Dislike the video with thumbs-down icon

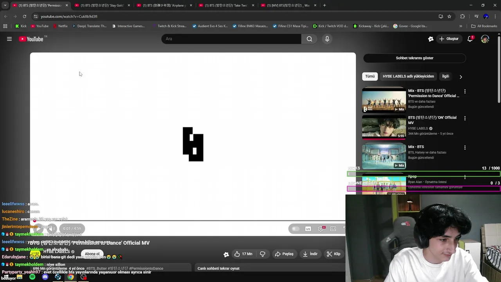coord(263,254)
